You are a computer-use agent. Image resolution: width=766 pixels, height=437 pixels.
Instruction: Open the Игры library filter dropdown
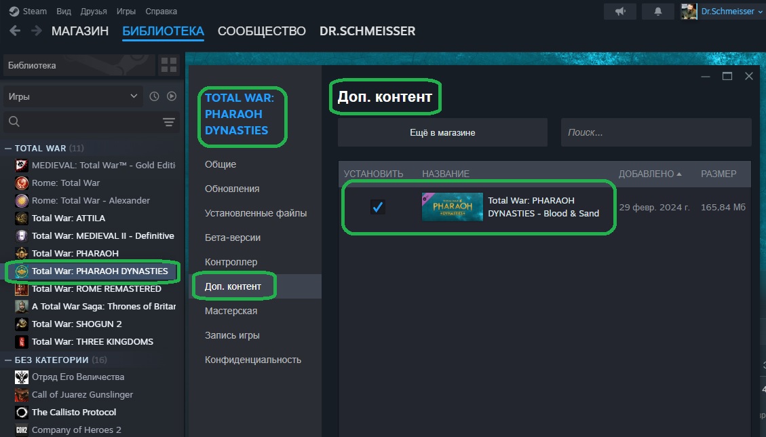(x=73, y=96)
